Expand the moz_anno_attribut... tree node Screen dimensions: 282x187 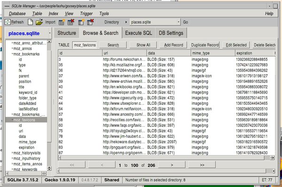click(12, 43)
